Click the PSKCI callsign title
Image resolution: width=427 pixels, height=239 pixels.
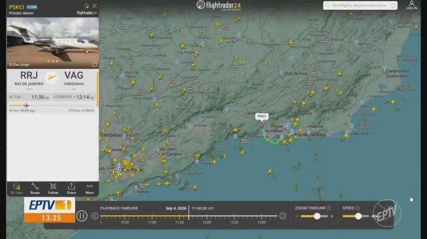[17, 7]
